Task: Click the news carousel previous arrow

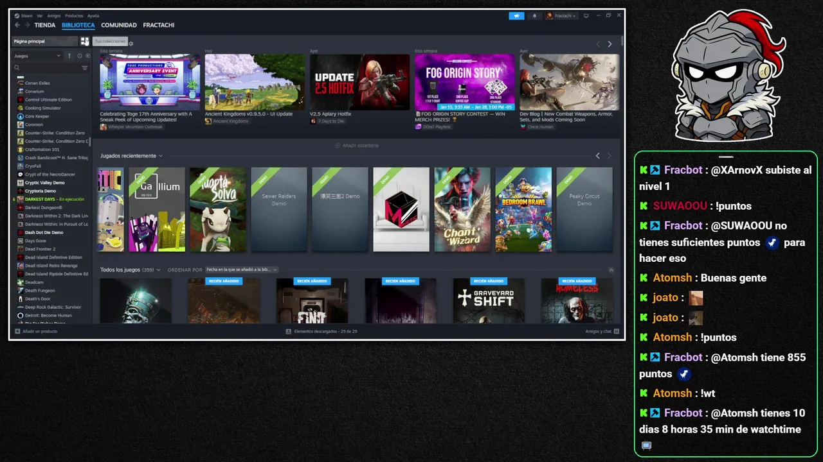Action: tap(598, 44)
